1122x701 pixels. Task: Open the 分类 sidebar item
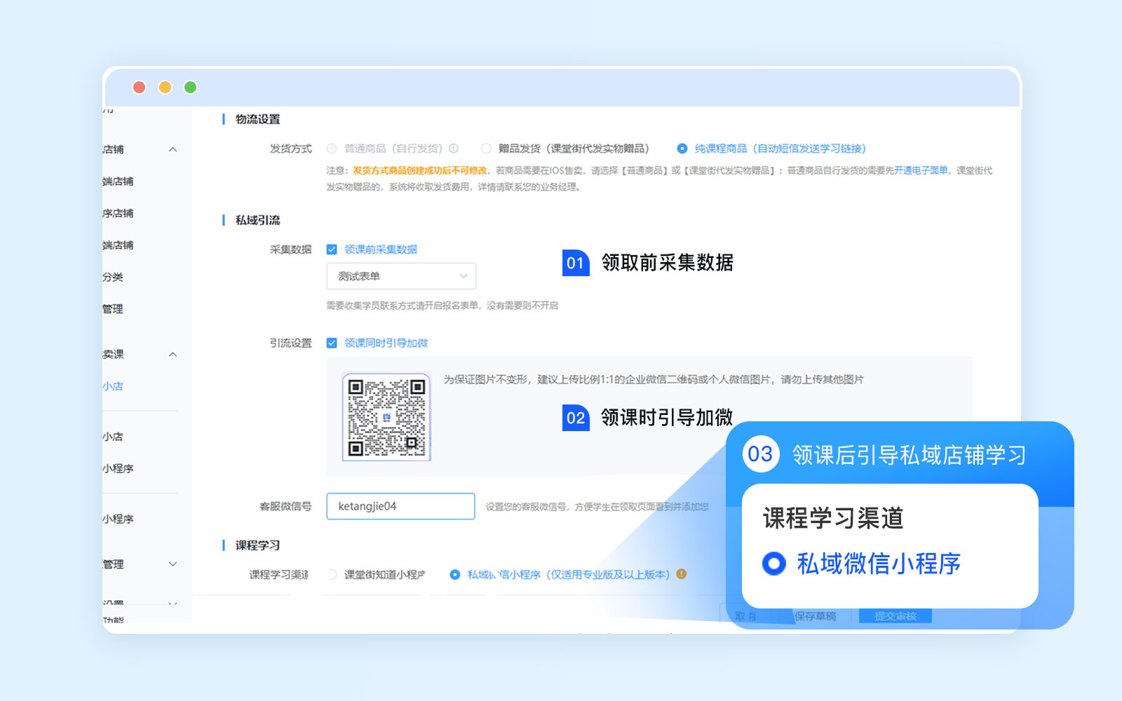click(x=113, y=277)
